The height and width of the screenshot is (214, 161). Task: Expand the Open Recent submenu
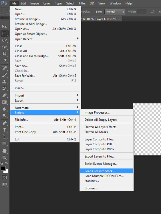click(x=45, y=39)
